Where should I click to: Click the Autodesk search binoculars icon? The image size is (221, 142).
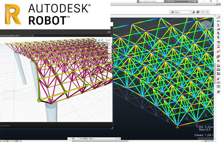(x=166, y=1)
